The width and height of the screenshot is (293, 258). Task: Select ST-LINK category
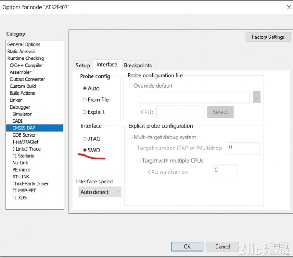click(21, 177)
